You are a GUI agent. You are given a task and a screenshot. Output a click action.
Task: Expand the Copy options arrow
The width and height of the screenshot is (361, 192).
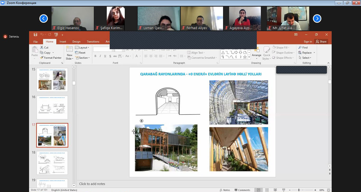click(x=53, y=53)
